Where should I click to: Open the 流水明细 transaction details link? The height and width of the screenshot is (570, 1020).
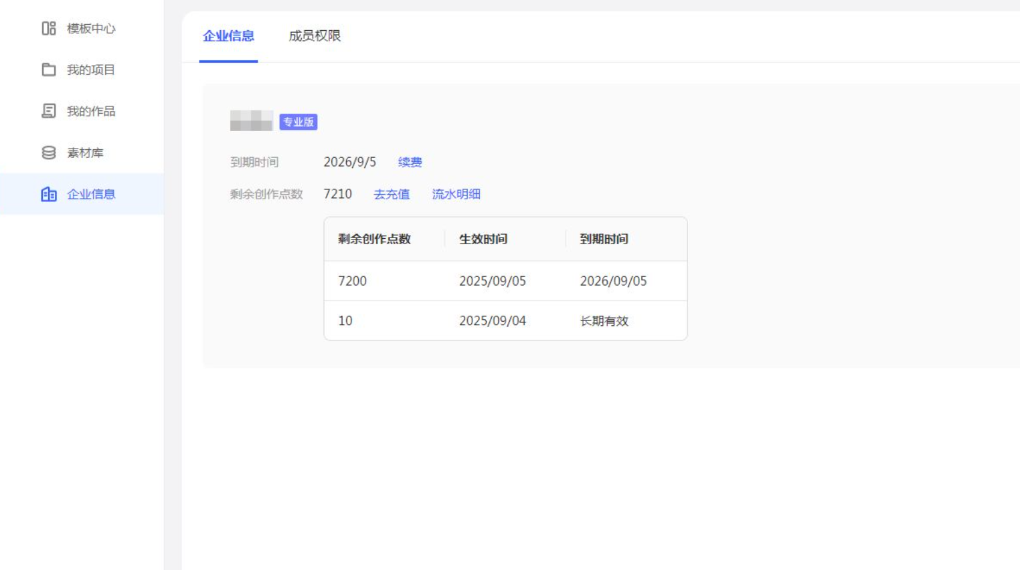coord(456,194)
